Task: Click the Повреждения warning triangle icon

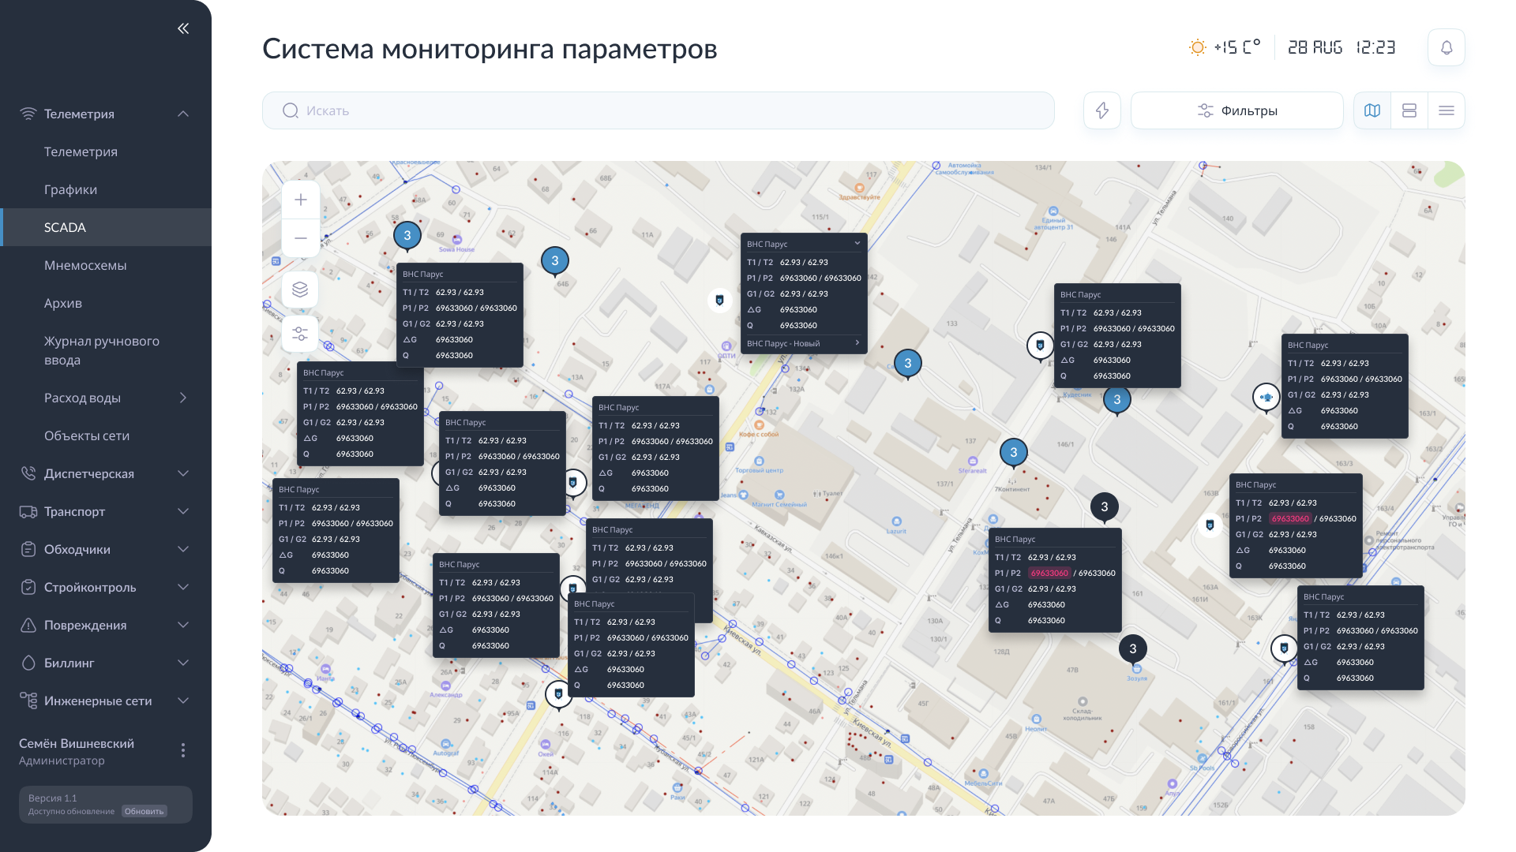Action: coord(28,625)
